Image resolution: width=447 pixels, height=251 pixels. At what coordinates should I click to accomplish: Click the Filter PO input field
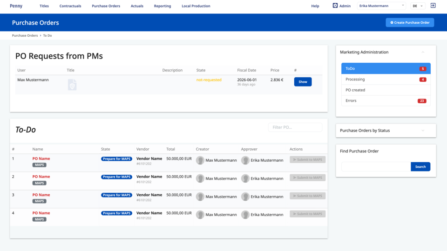(x=295, y=127)
